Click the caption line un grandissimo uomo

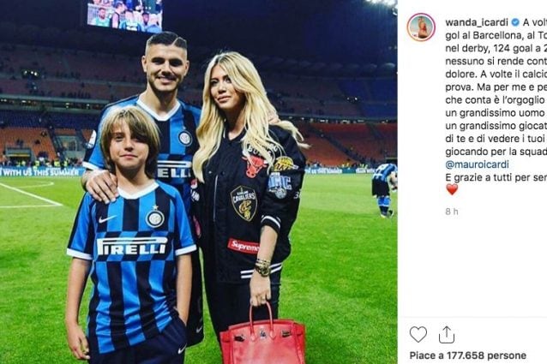click(x=496, y=113)
